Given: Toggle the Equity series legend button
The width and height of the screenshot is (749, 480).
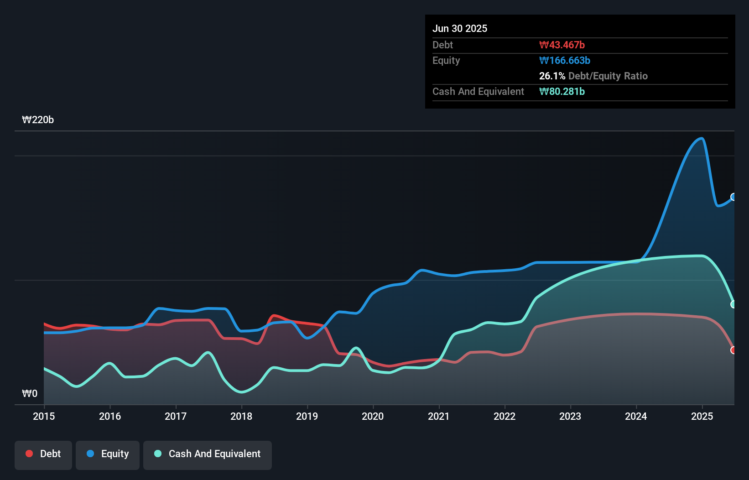Looking at the screenshot, I should coord(108,455).
